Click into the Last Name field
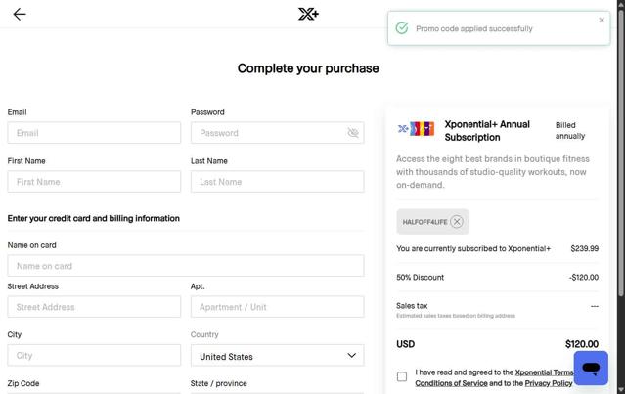 pyautogui.click(x=278, y=182)
